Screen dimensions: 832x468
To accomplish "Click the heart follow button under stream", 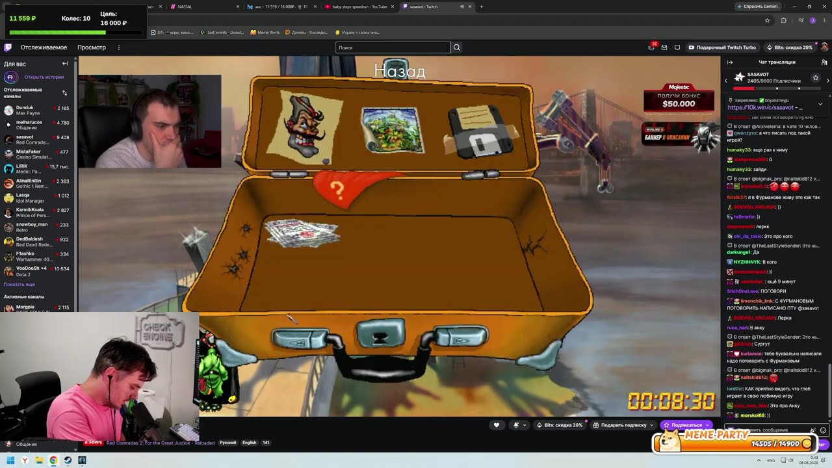I will [497, 425].
